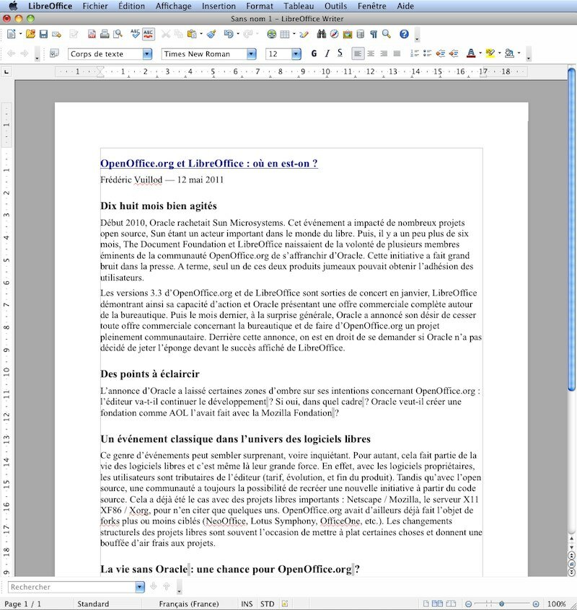Send document by e-mail icon
This screenshot has width=577, height=610.
tap(56, 34)
